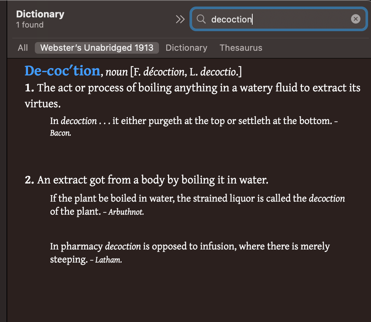Click the italic 'decoction' in Bacon quote
371x322 pixels.
pyautogui.click(x=79, y=121)
